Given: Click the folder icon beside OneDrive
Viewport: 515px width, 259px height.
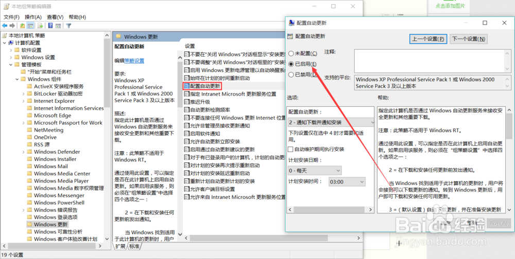Looking at the screenshot, I should pos(29,137).
